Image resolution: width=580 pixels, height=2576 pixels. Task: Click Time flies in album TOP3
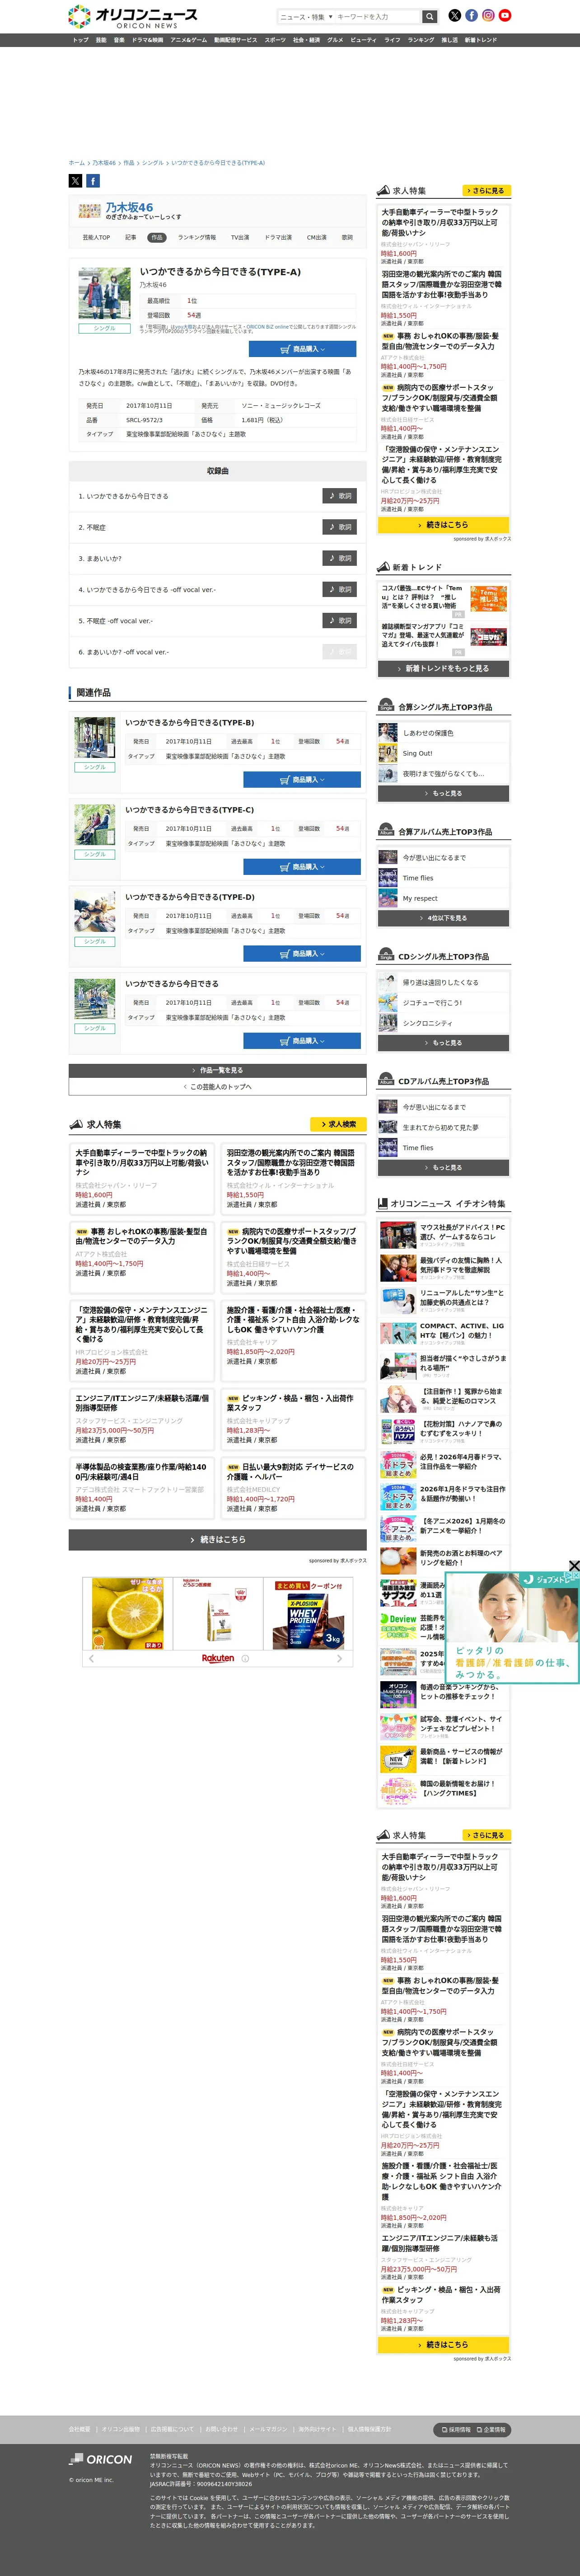[418, 878]
